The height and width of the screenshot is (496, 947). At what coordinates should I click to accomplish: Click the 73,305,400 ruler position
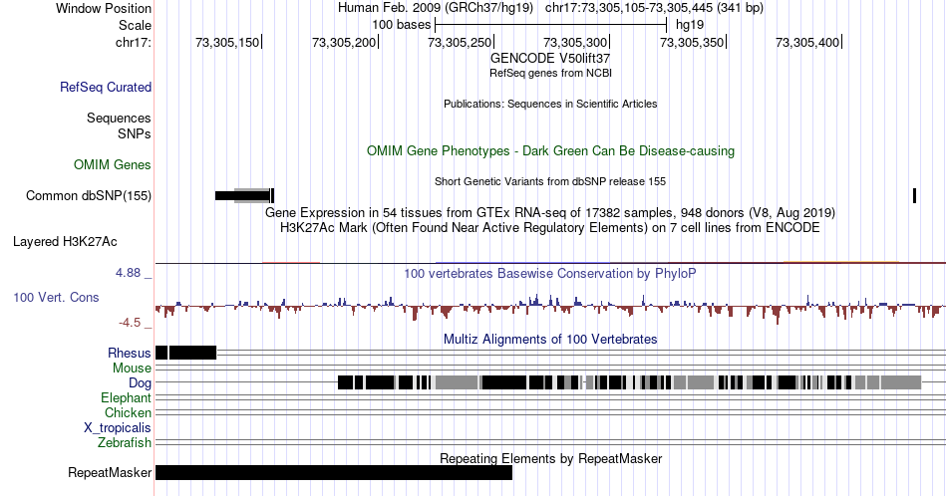click(x=807, y=42)
